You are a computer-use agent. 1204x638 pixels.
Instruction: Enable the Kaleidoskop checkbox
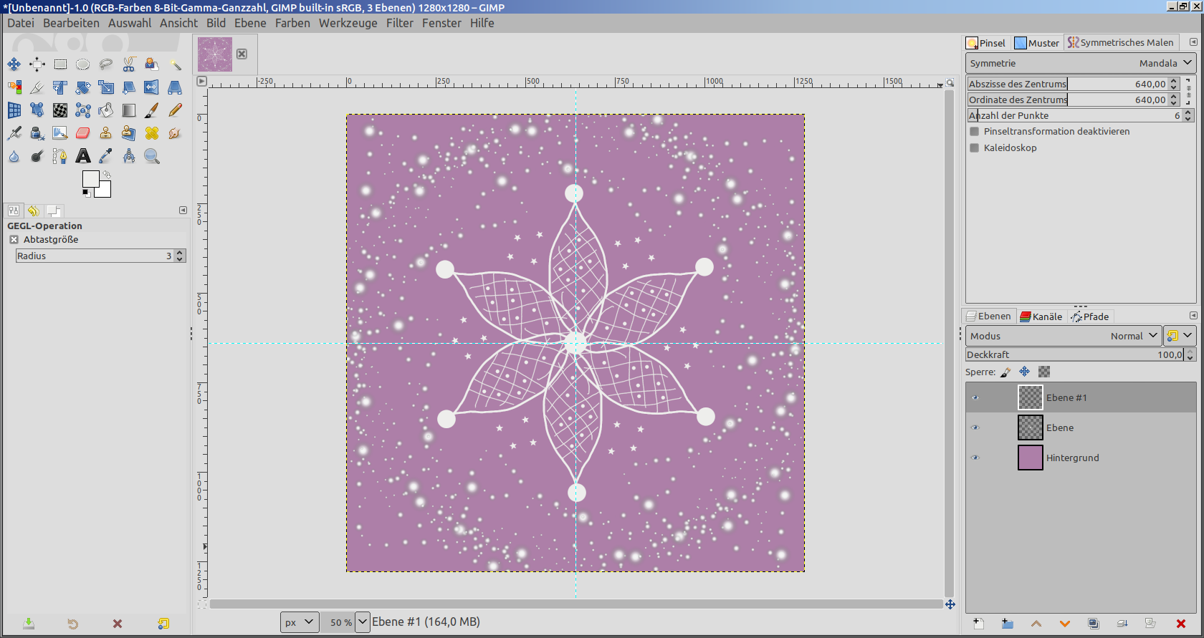975,148
